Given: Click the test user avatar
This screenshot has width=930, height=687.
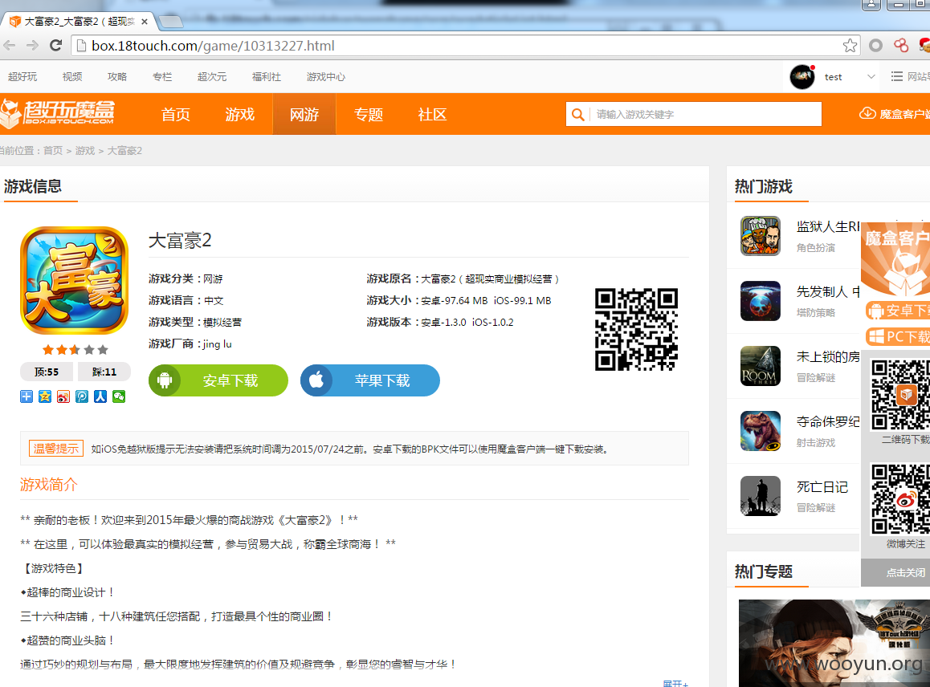Looking at the screenshot, I should coord(802,77).
